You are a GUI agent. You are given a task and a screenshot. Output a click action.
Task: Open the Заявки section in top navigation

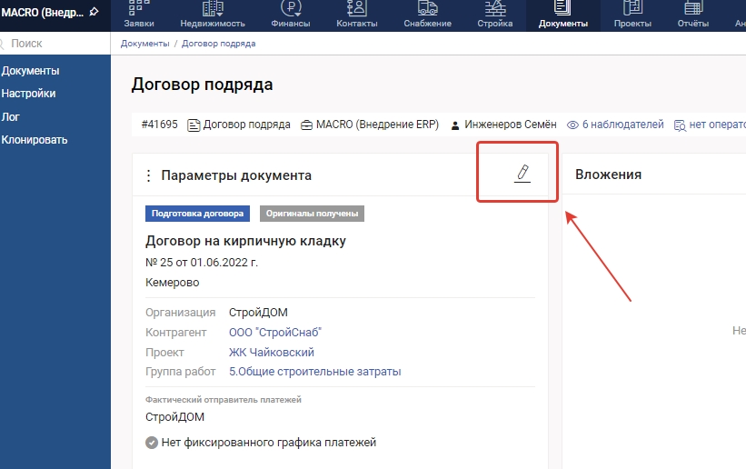click(140, 15)
